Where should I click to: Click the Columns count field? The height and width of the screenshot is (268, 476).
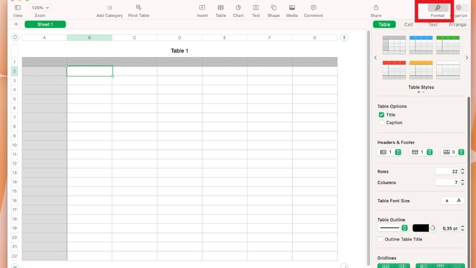447,182
